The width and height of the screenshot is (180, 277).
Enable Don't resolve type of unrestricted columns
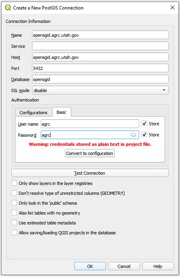(x=14, y=193)
